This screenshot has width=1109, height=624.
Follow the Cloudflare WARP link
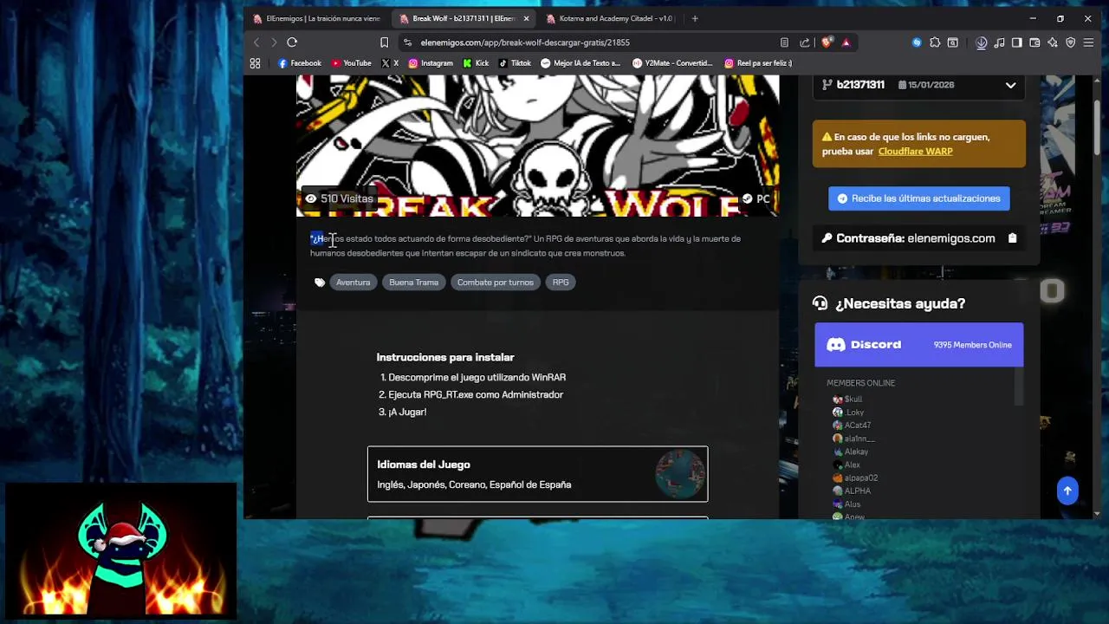pos(915,152)
